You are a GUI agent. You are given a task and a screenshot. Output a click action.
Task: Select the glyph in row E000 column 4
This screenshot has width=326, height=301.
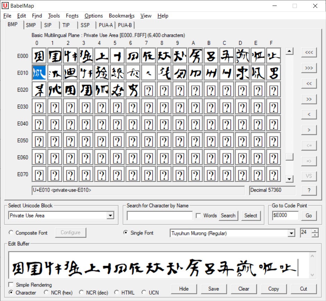click(102, 56)
